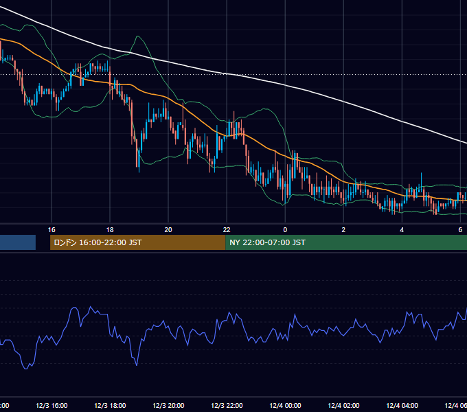Click the 6 label on the price chart time axis
This screenshot has width=467, height=412.
(x=460, y=229)
